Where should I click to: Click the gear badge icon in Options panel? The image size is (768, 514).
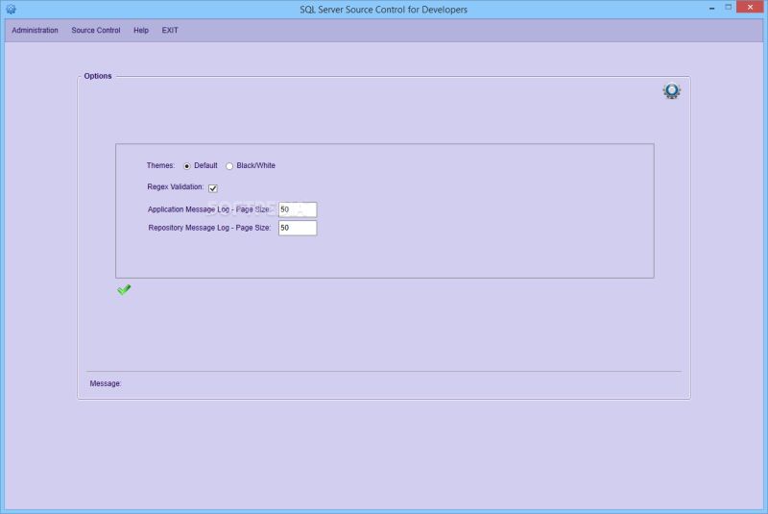pos(671,90)
